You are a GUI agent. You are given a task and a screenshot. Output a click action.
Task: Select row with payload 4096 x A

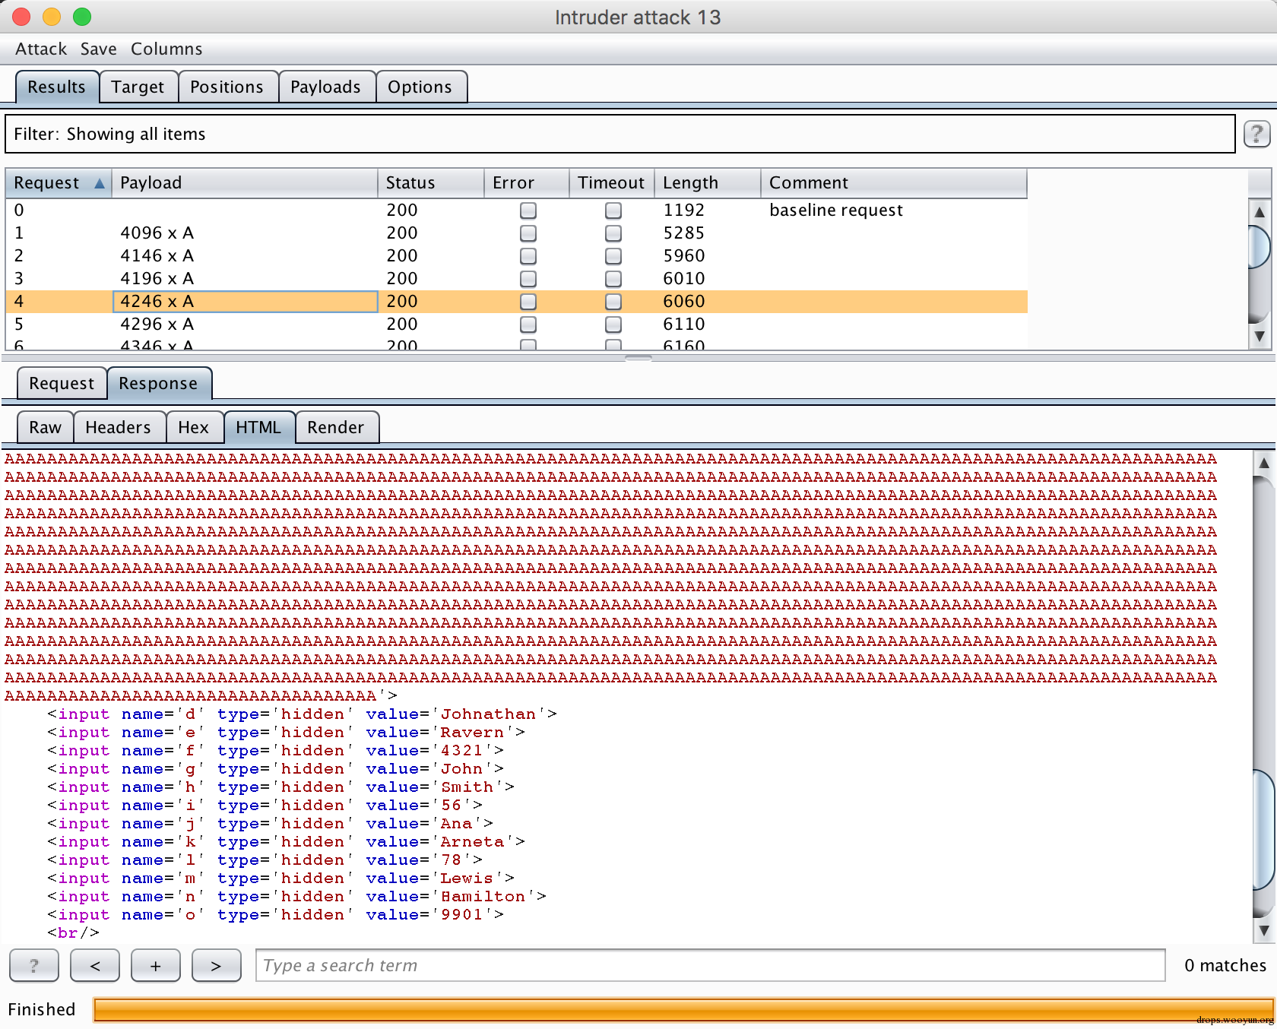[x=516, y=233]
